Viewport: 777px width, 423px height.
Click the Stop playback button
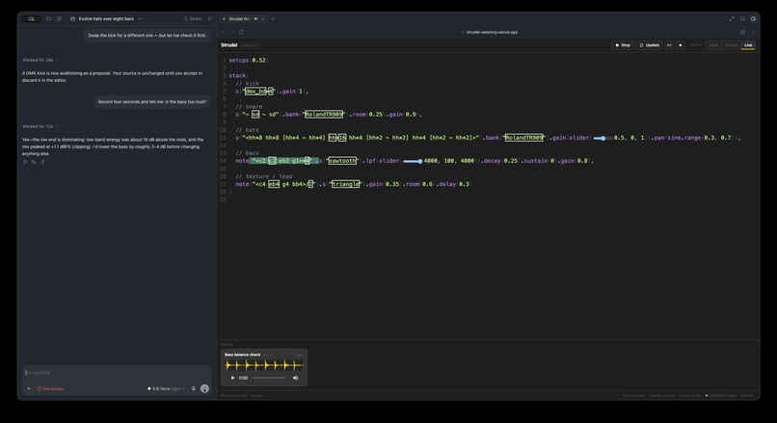pos(623,45)
